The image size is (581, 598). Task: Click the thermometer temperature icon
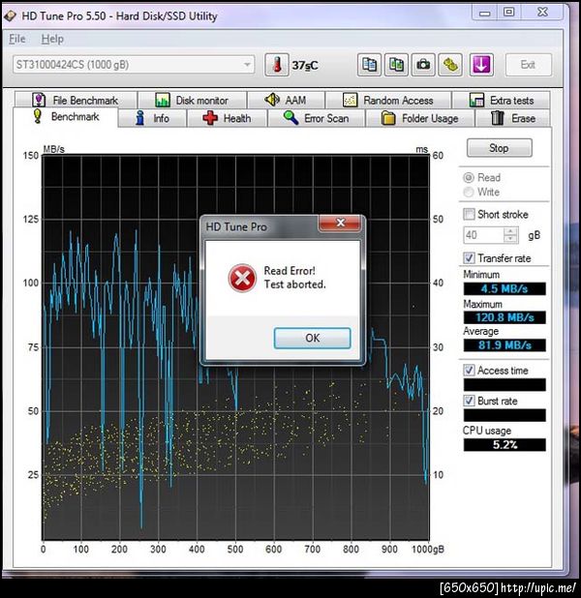coord(277,65)
